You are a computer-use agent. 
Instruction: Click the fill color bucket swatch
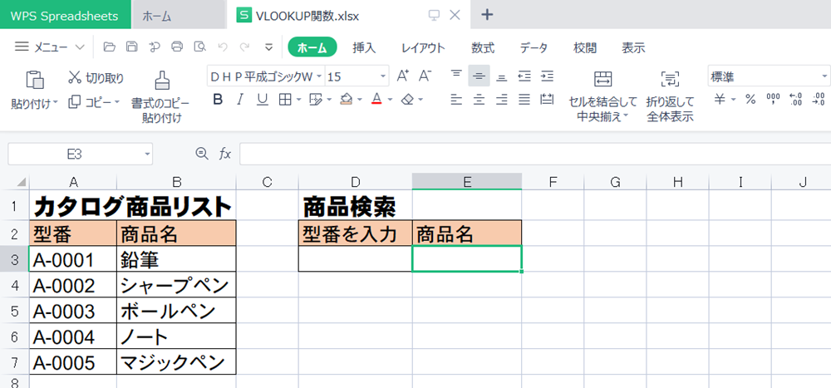click(x=347, y=99)
